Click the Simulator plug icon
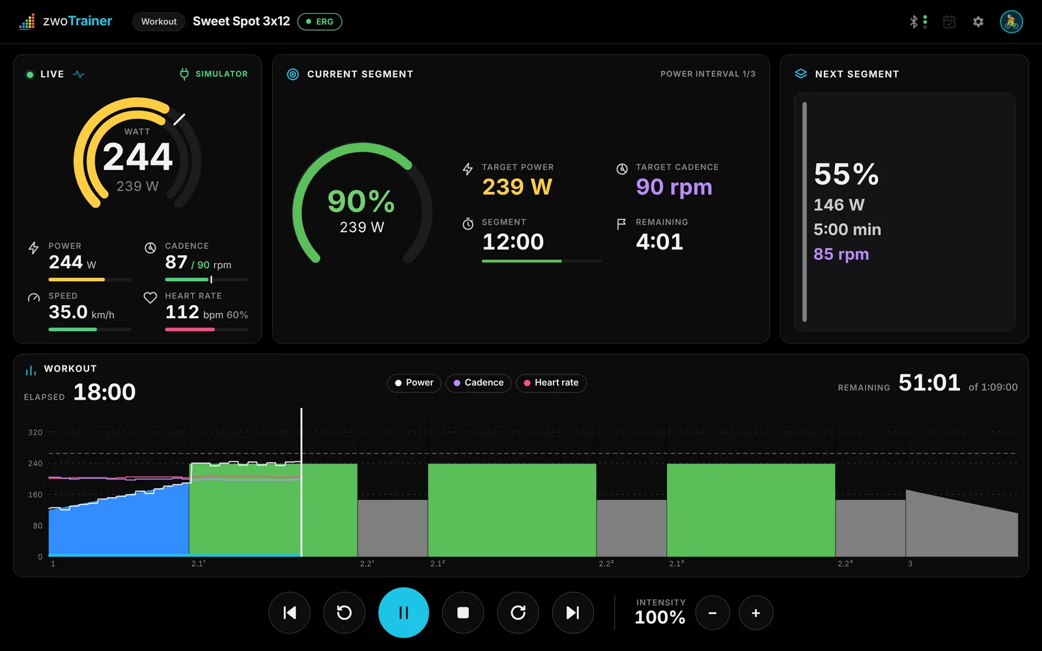 (184, 74)
